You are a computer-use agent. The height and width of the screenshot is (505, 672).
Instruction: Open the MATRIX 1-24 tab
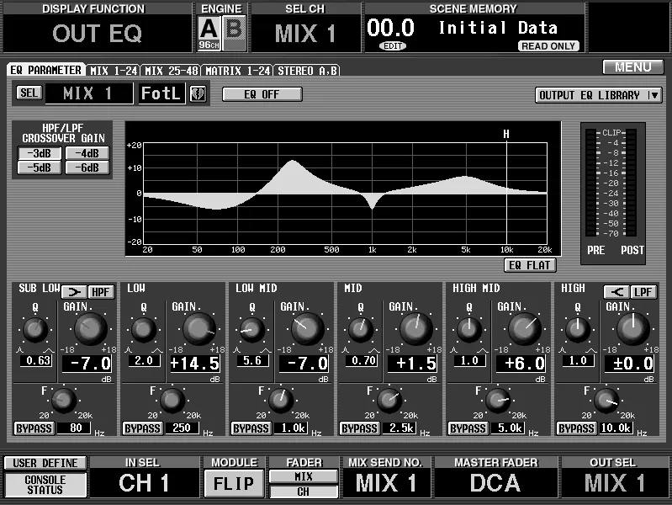coord(237,71)
